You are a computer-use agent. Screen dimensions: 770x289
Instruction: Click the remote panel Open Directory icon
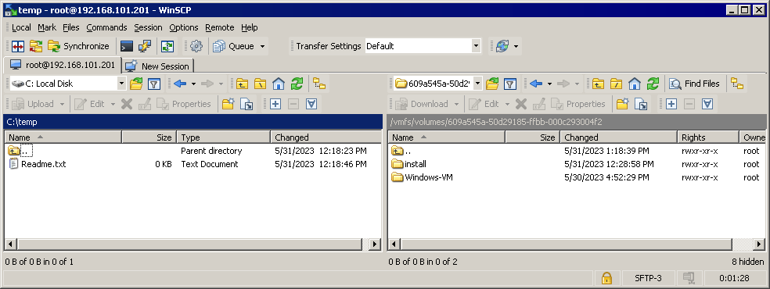pyautogui.click(x=492, y=84)
